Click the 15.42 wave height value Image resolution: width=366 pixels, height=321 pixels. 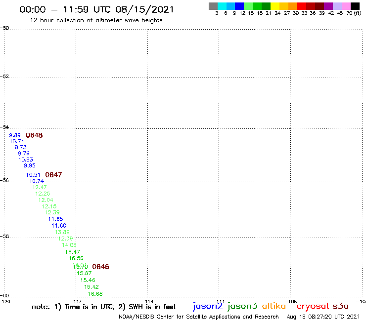[91, 287]
